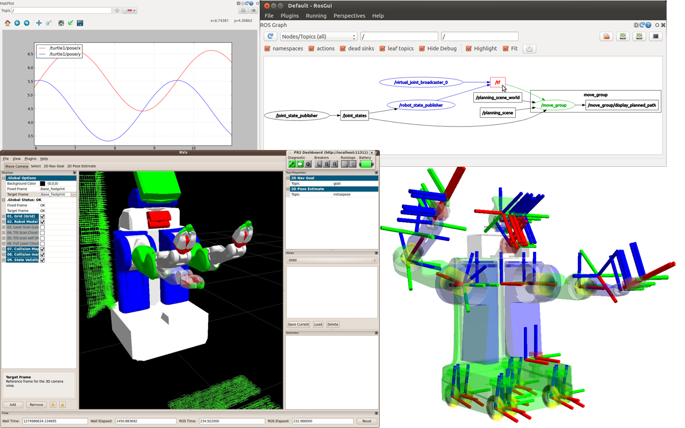Viewport: 685px width, 428px height.
Task: Click the MatPlot pause plot button
Action: 243,10
